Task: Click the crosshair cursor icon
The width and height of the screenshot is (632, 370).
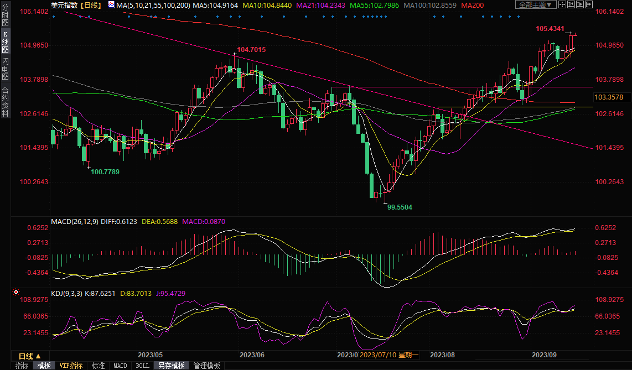Action: (x=563, y=5)
